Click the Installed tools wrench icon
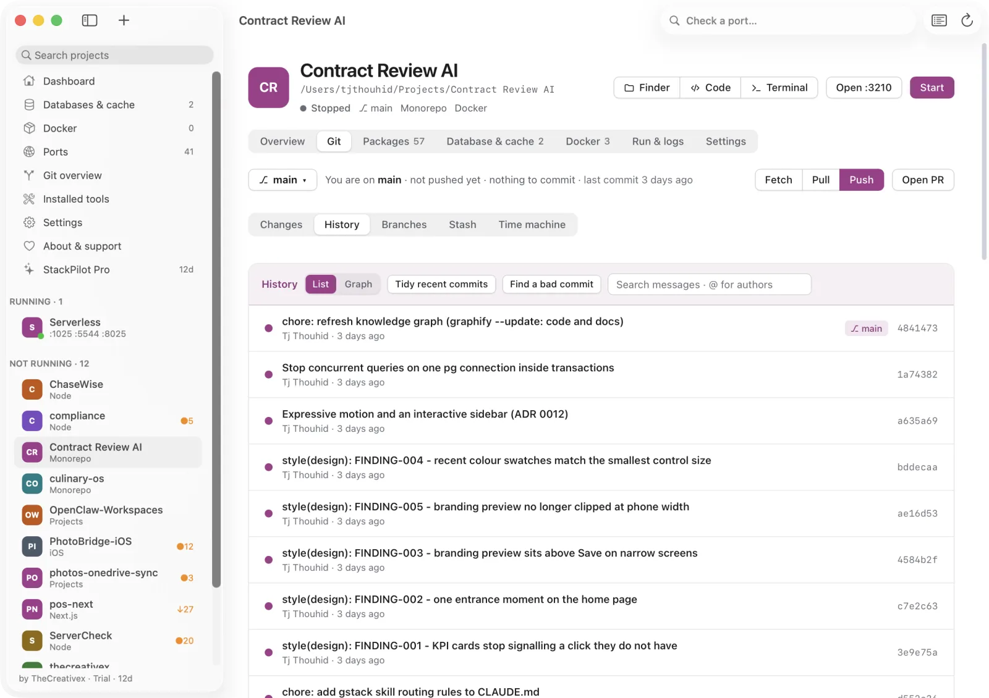The image size is (989, 698). (29, 199)
